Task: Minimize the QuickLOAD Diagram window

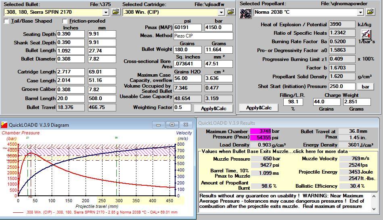Action: pos(159,125)
